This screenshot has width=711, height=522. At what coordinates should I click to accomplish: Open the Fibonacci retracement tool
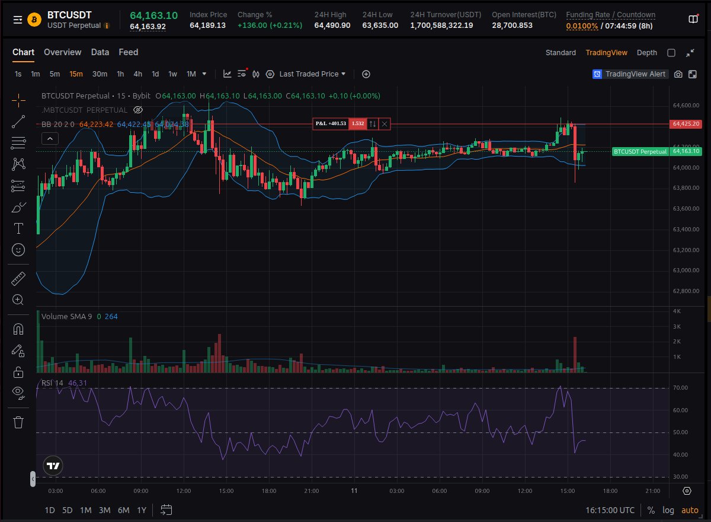coord(18,143)
